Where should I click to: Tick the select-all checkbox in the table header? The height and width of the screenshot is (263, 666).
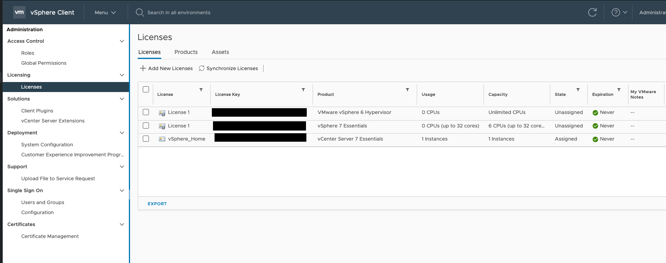146,89
